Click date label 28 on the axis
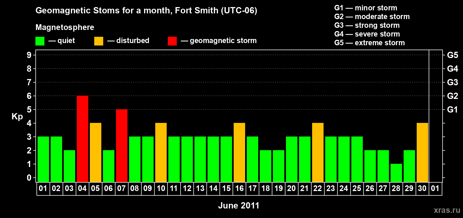Viewport: 463px width, 218px height. [x=396, y=189]
